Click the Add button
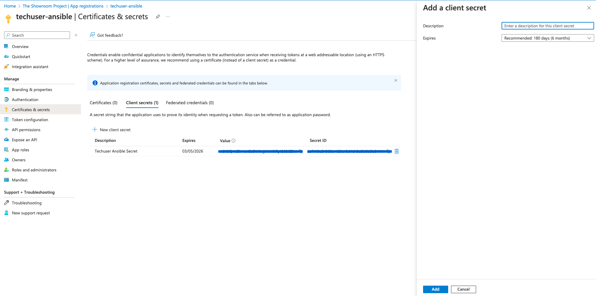Viewport: 596px width, 296px height. [436, 289]
